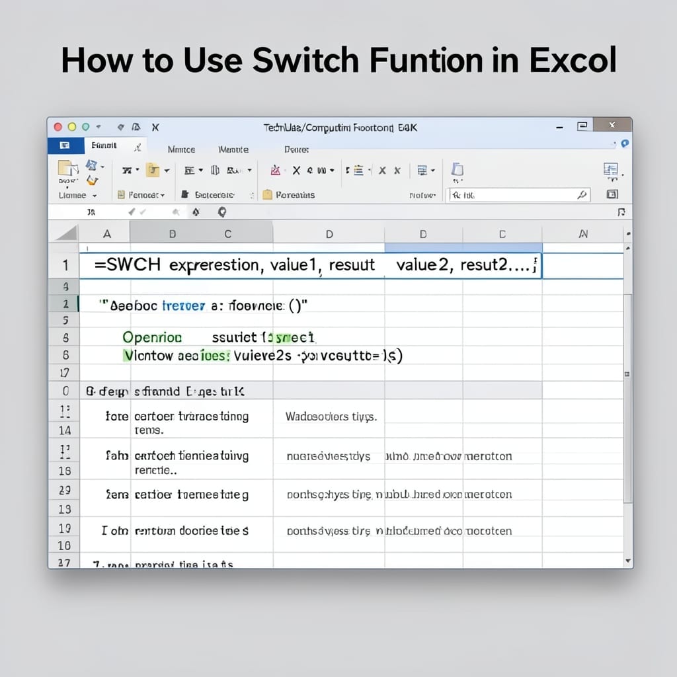Click the =SWCH formula cell
Image resolution: width=677 pixels, height=677 pixels.
coord(310,266)
